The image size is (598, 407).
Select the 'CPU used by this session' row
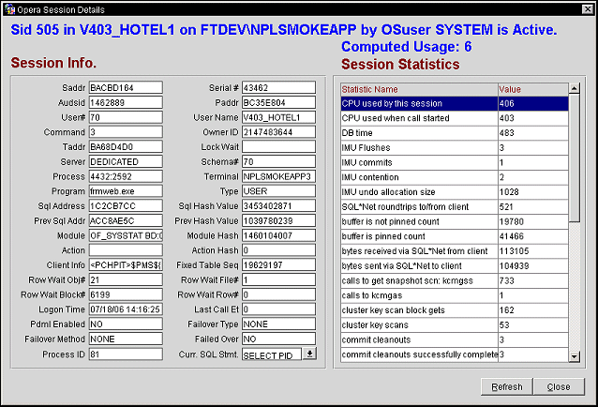pos(417,103)
